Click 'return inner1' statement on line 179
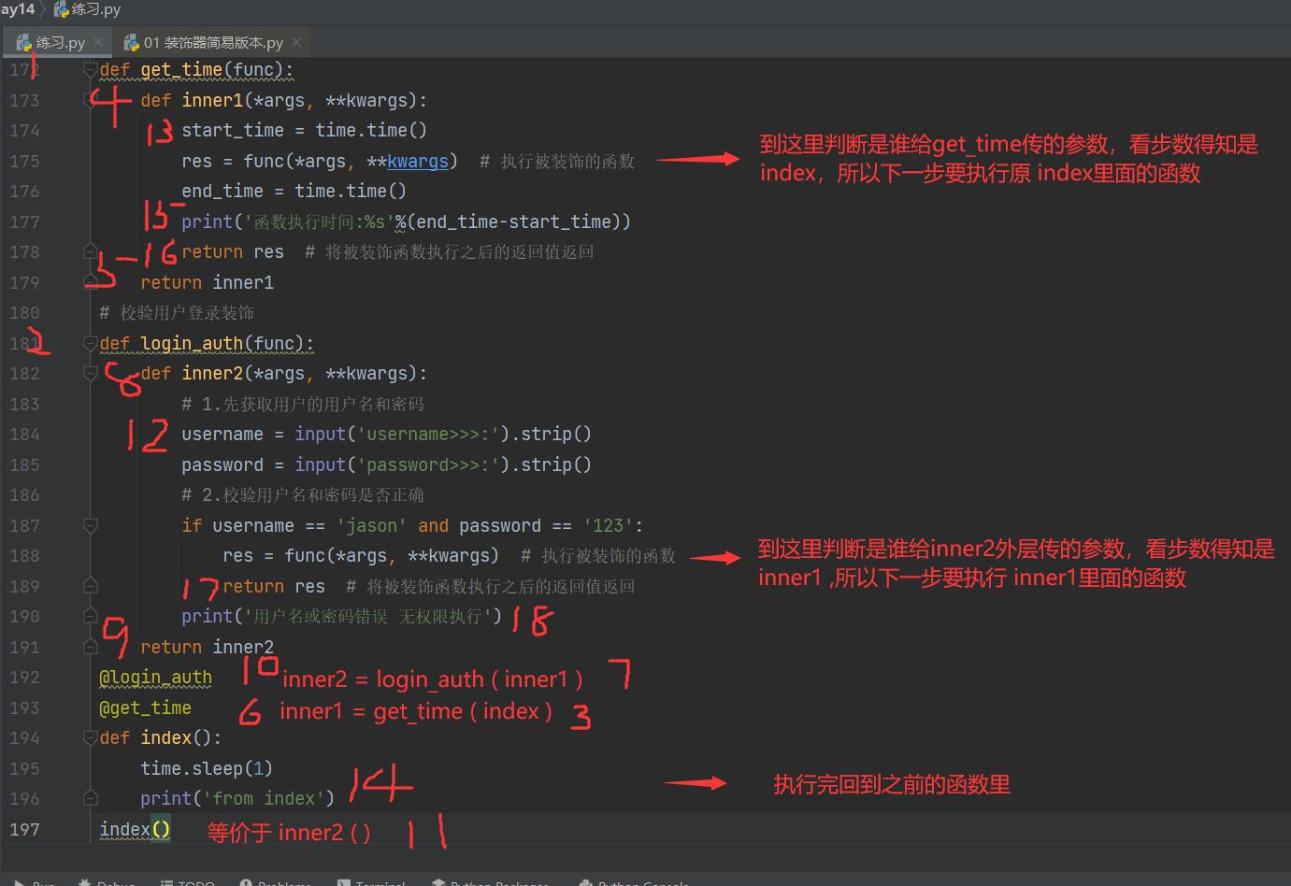The height and width of the screenshot is (886, 1291). [207, 282]
